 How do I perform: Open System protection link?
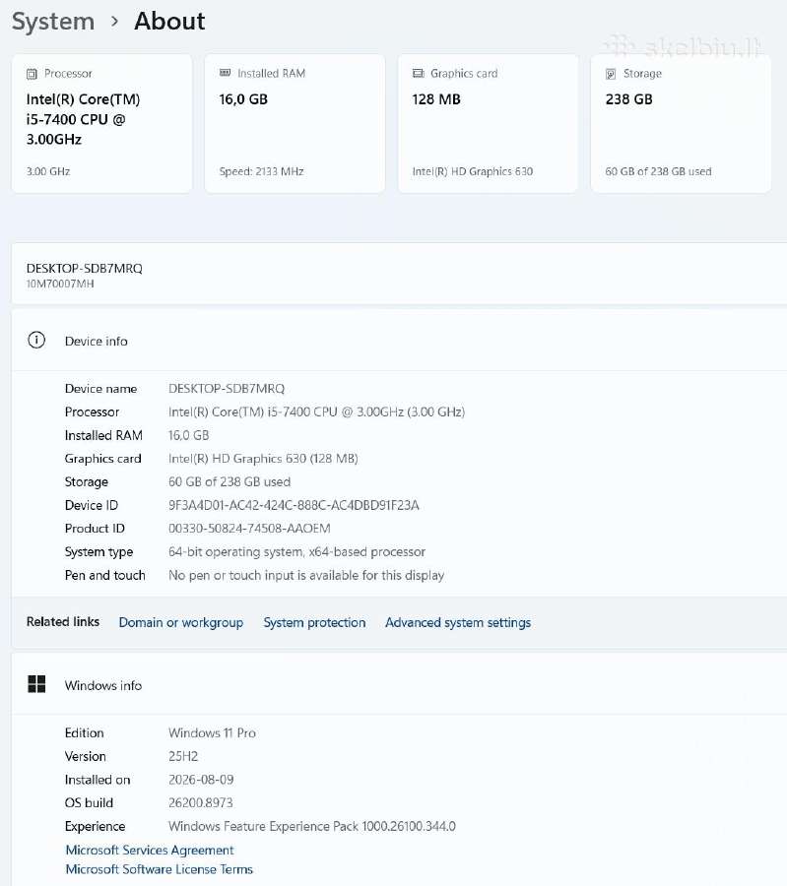point(314,623)
